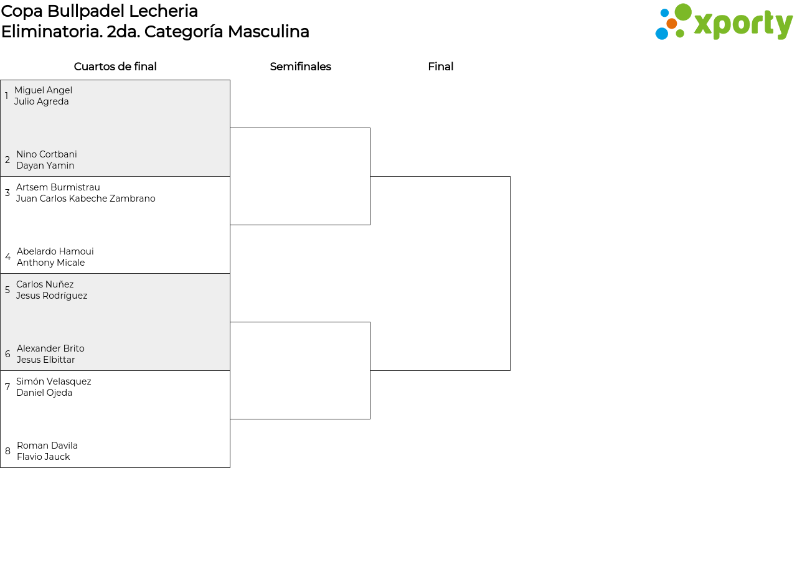Click the Final column heading
This screenshot has height=570, width=797.
(440, 67)
